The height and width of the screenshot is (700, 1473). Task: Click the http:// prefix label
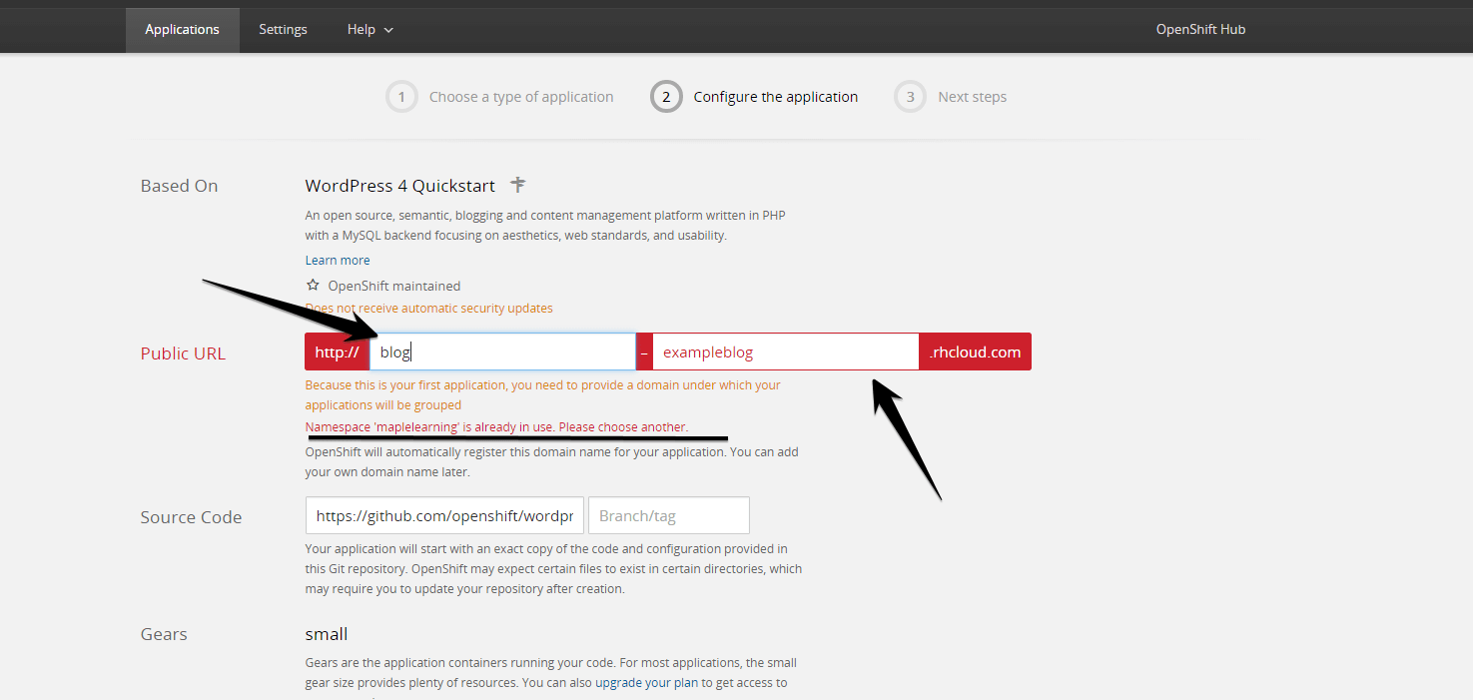point(337,351)
